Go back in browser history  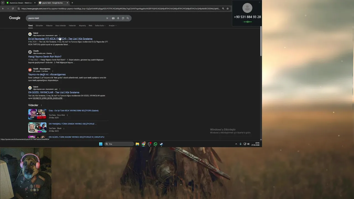(x=3, y=9)
